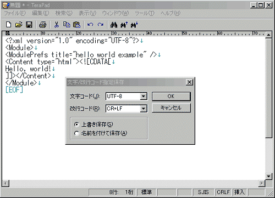
Task: Click the horizontal scrollbar right arrow
Action: click(262, 183)
